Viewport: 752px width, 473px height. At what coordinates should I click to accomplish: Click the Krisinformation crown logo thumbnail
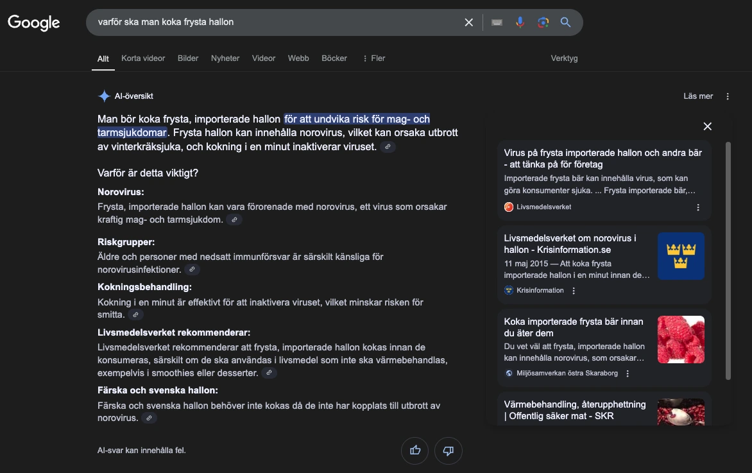(680, 255)
